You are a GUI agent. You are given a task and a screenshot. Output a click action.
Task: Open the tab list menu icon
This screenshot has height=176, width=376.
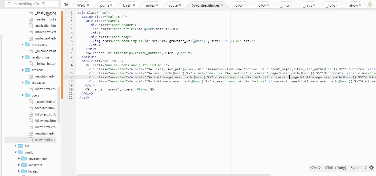coord(67,5)
